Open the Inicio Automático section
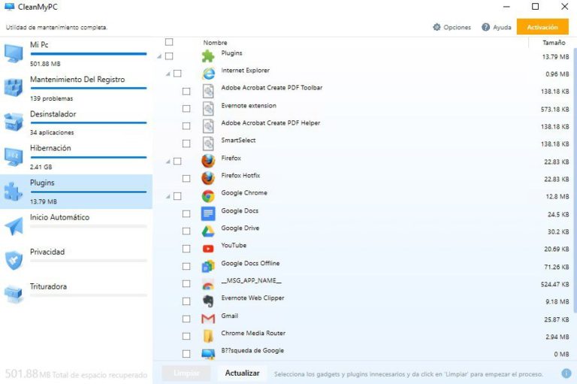The width and height of the screenshot is (577, 384). [76, 226]
